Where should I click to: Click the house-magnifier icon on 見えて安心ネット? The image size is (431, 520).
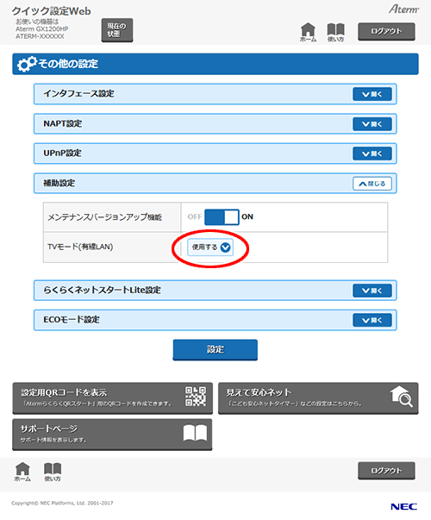point(401,397)
